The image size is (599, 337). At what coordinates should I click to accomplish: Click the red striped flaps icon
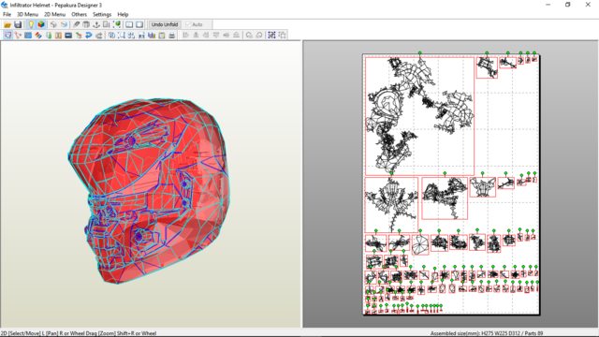[38, 36]
